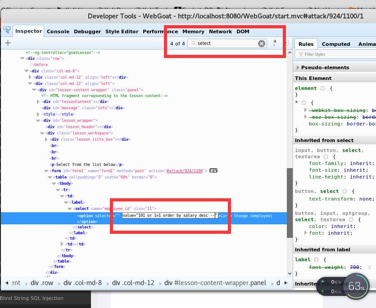Clear the HTML search box with the x icon
Viewport: 376px width, 308px height.
coord(261,43)
